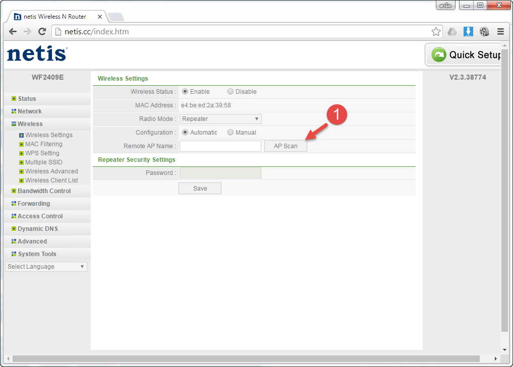Click the film reel extension icon
Screen dimensions: 513x367
coord(484,32)
